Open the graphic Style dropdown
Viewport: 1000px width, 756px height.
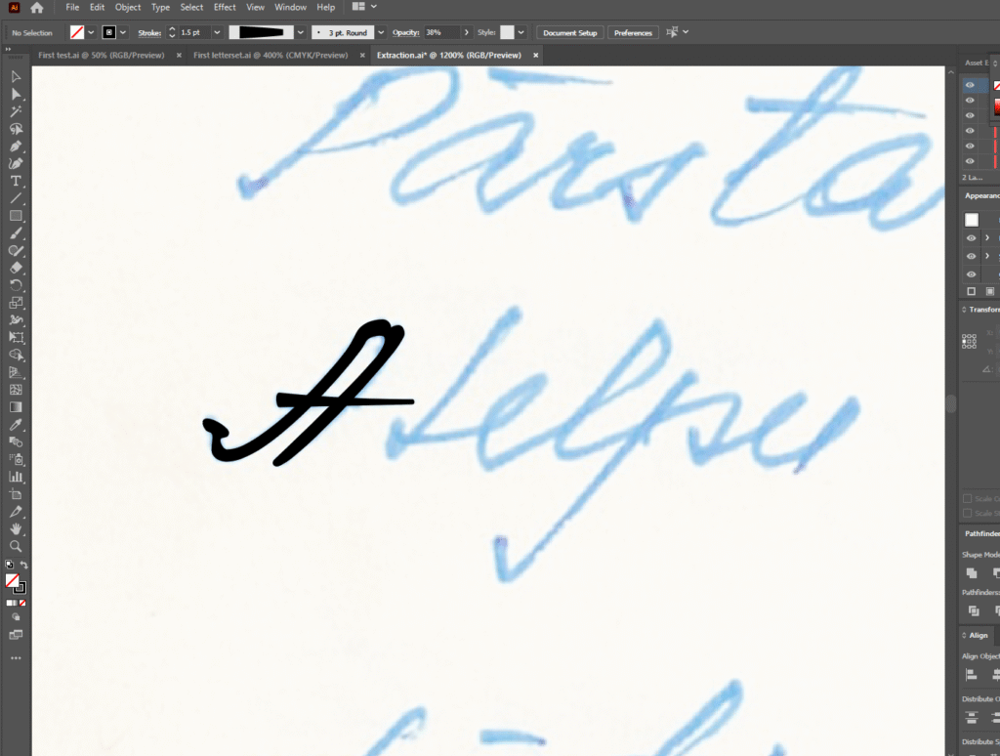tap(521, 32)
